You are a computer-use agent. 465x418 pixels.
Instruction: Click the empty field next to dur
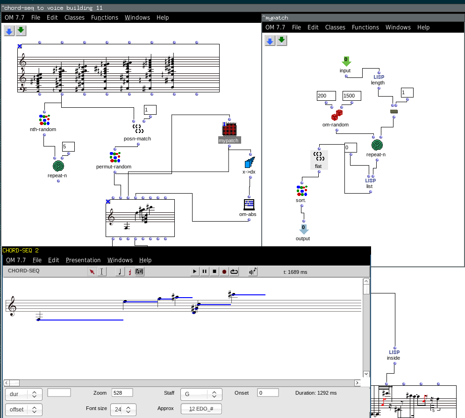[x=59, y=393]
